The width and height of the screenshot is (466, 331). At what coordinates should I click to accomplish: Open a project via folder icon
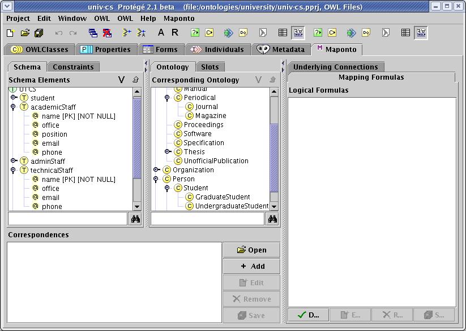coord(25,33)
